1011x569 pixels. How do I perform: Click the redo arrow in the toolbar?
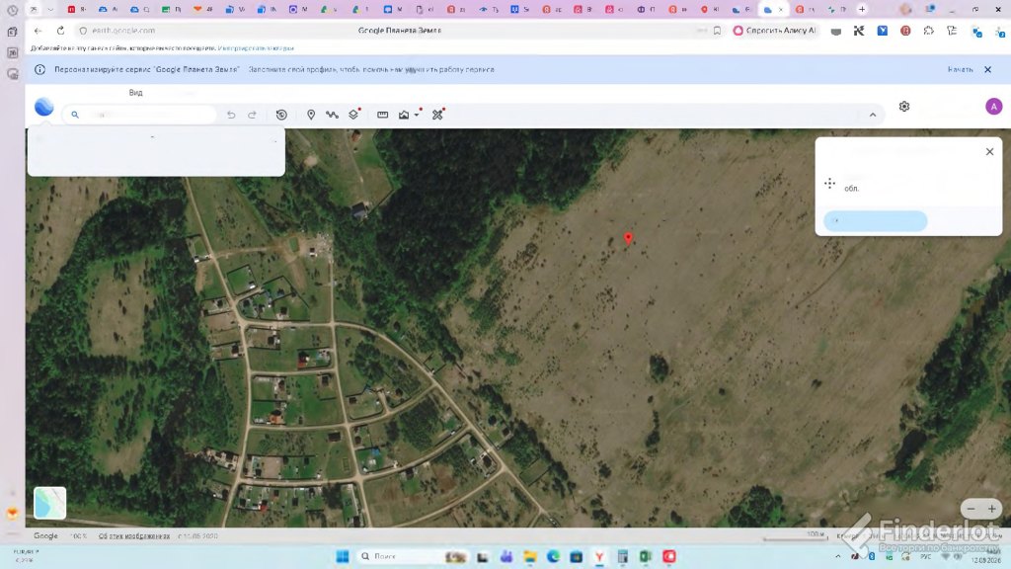tap(252, 115)
